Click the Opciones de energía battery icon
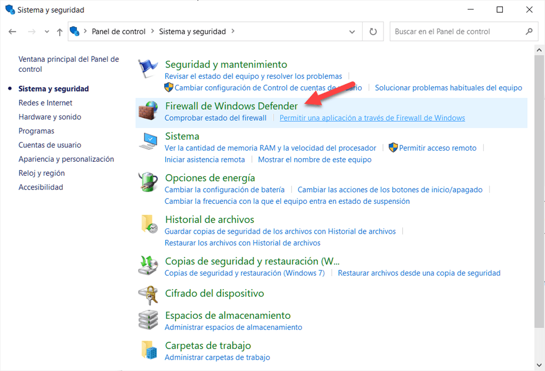Viewport: 545px width, 371px height. pos(149,182)
